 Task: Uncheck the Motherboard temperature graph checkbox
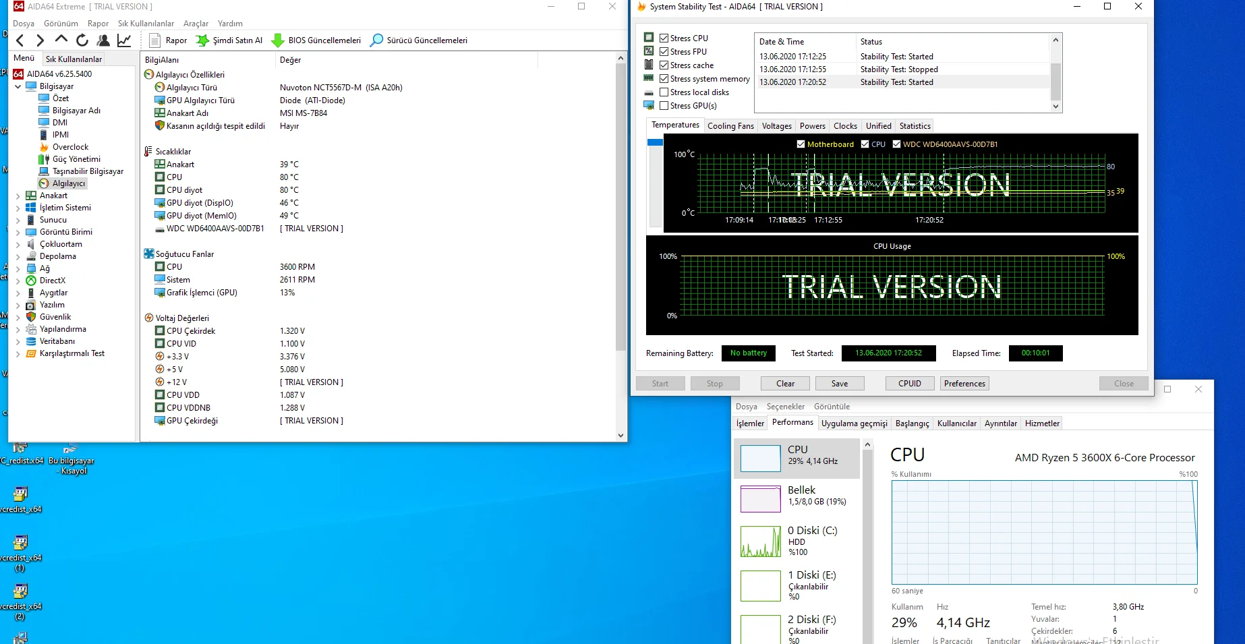[801, 144]
